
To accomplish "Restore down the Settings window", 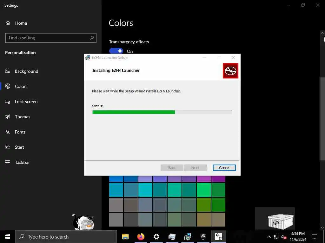I will tap(303, 5).
